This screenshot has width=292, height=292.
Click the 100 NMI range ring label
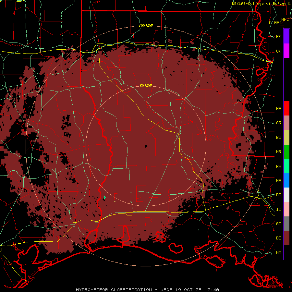click(x=146, y=26)
